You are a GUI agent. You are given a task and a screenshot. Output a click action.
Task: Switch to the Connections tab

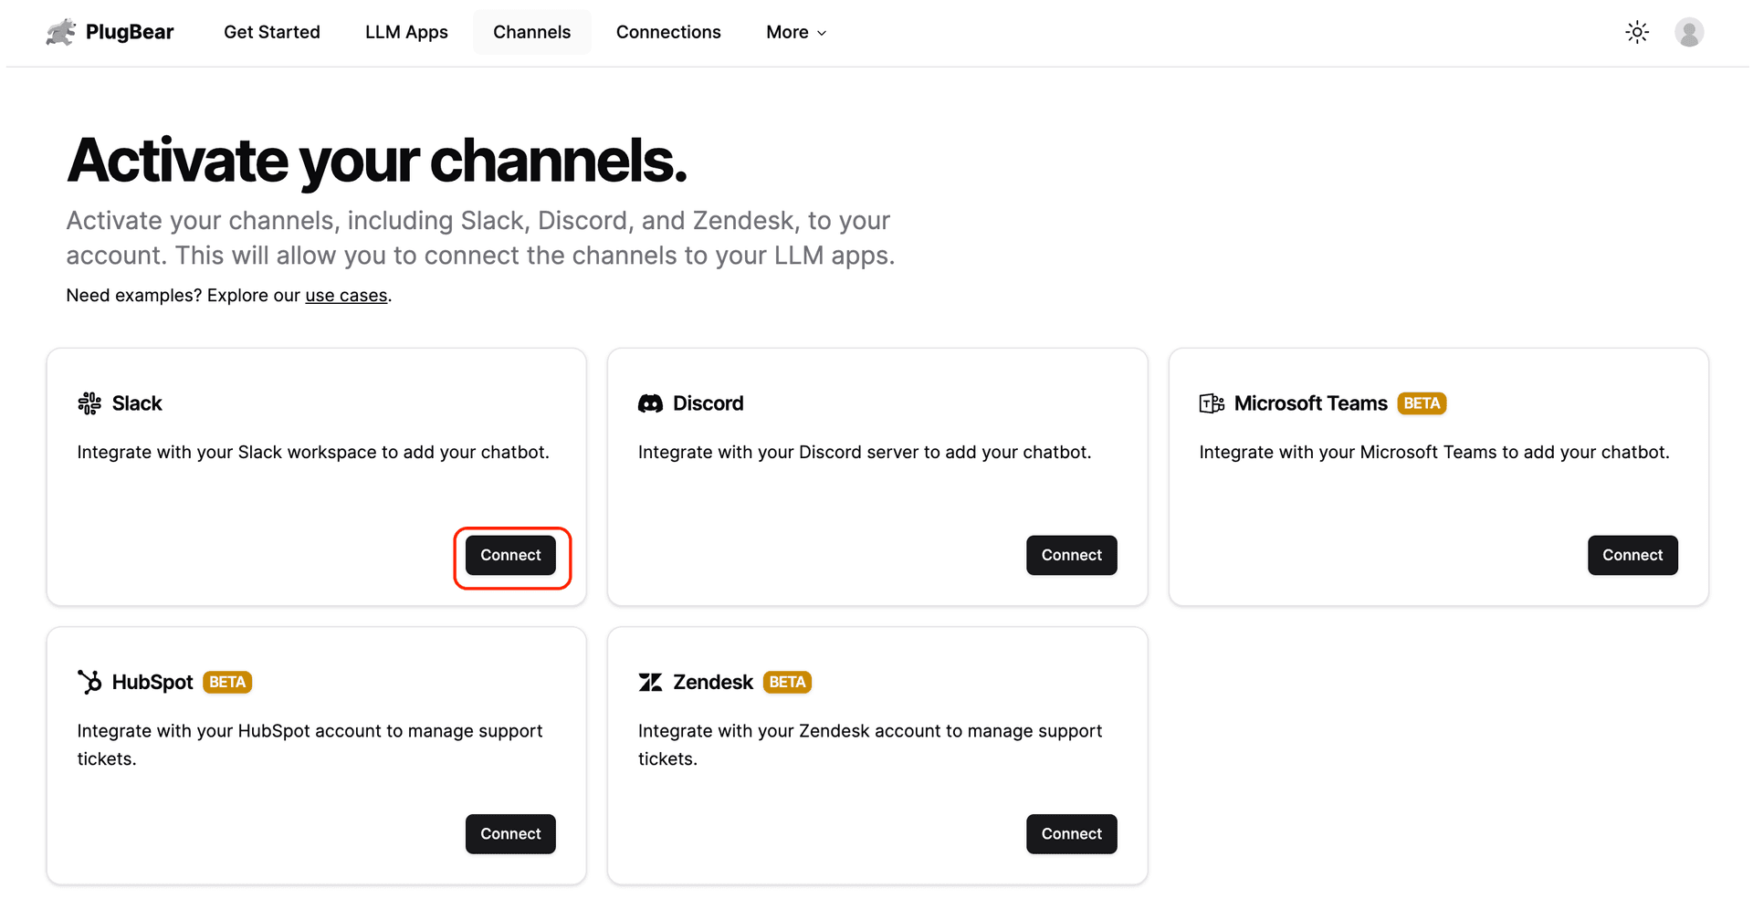pyautogui.click(x=668, y=32)
